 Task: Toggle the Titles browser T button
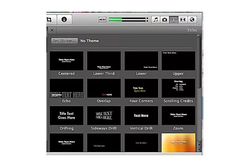pos(174,20)
